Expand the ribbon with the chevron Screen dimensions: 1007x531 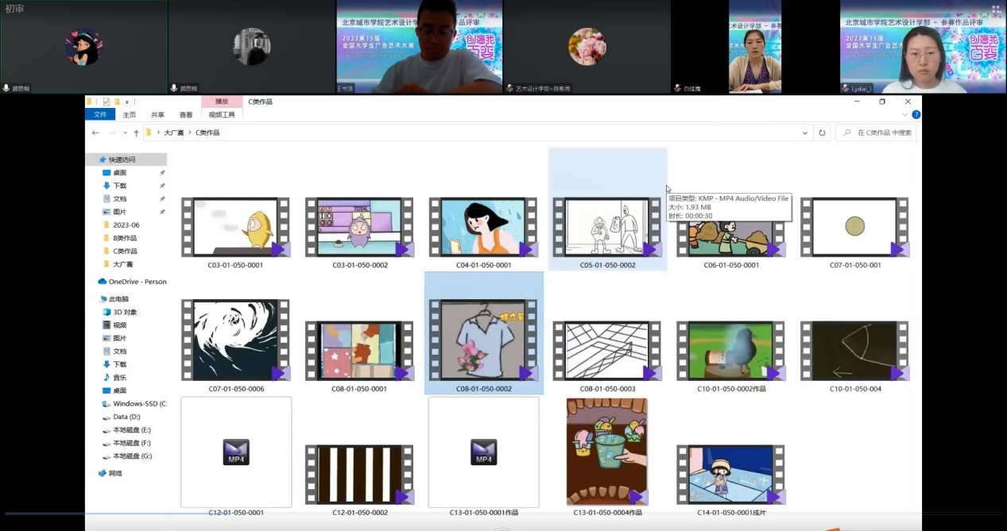904,114
